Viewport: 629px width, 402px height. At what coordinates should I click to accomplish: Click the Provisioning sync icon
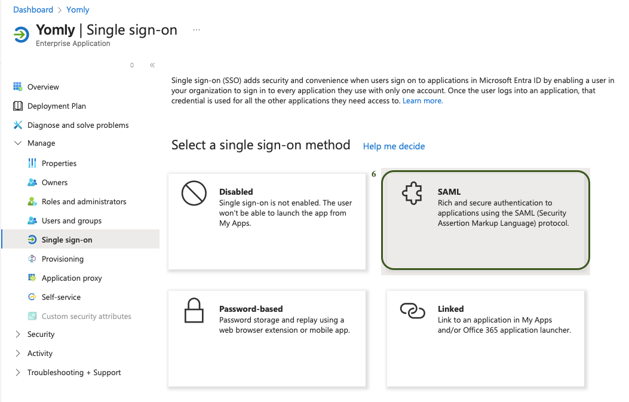[x=32, y=259]
